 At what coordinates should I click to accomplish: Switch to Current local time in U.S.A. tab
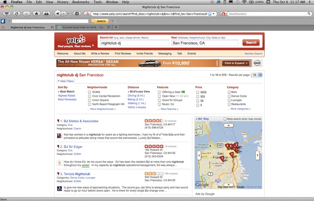click(84, 27)
